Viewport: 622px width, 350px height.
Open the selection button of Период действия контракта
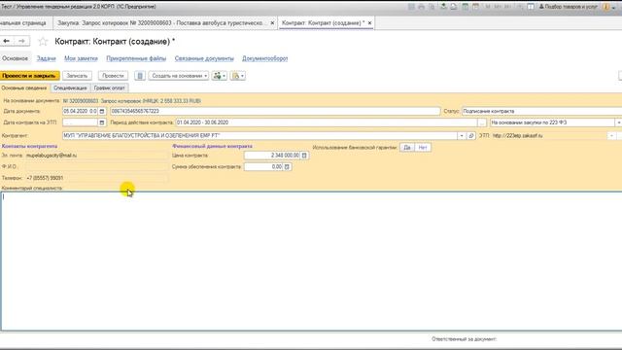tap(482, 122)
